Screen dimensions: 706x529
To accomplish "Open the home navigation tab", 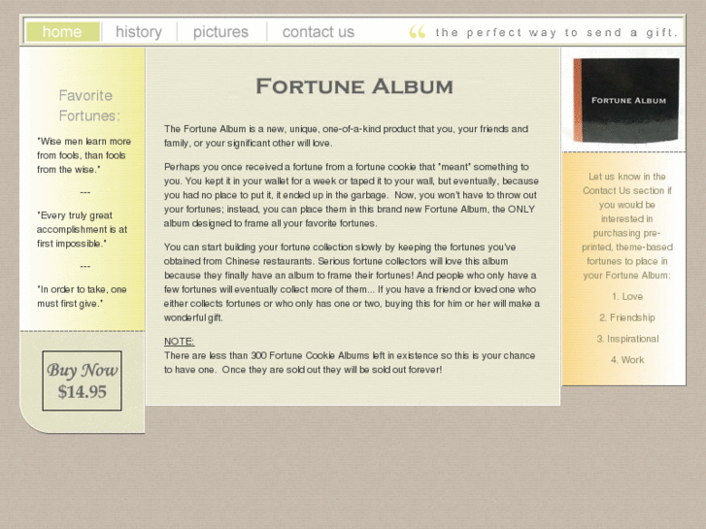I will (62, 32).
